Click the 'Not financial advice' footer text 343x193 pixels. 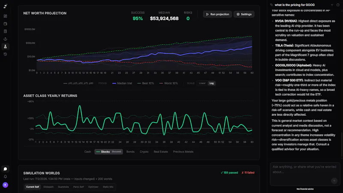(305, 189)
